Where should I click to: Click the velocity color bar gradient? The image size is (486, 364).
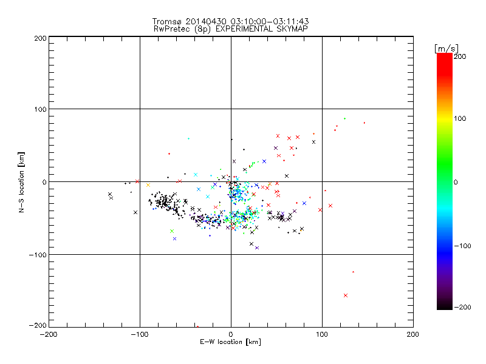(x=445, y=181)
